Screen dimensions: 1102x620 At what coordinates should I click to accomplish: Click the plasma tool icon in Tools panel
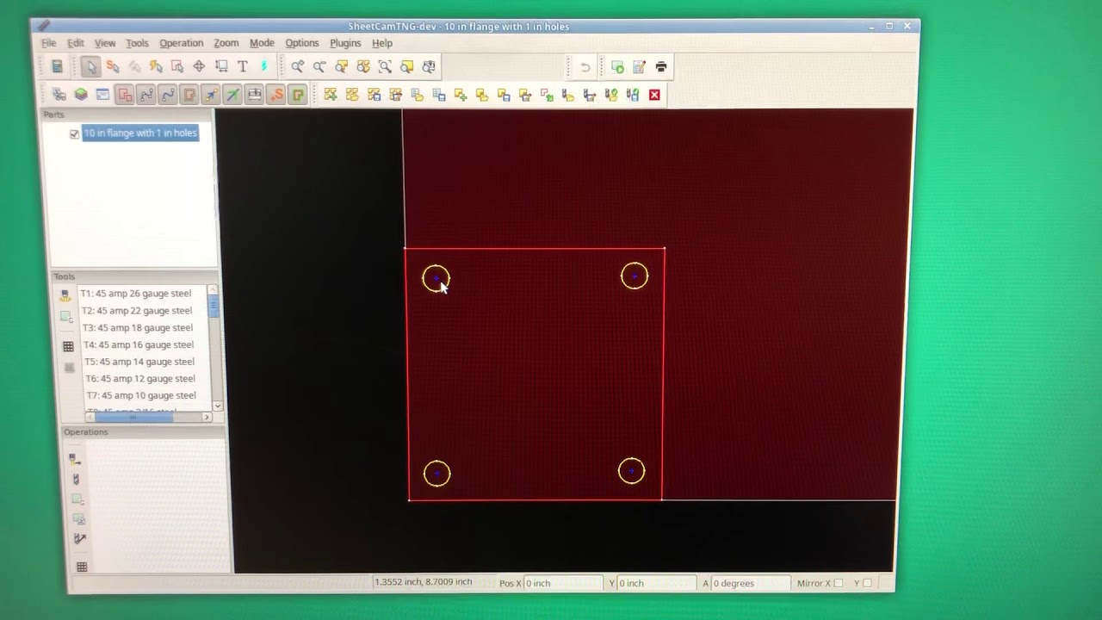click(65, 295)
